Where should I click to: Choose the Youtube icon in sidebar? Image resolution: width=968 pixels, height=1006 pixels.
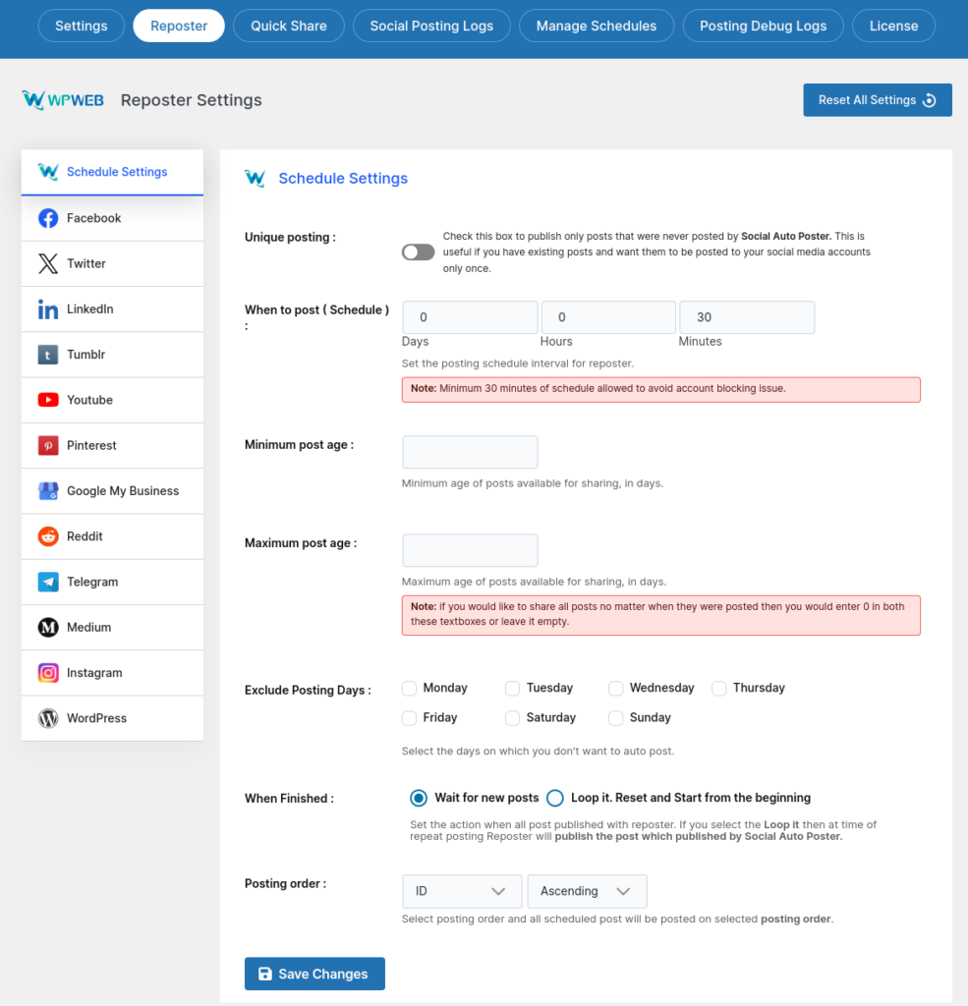[48, 400]
